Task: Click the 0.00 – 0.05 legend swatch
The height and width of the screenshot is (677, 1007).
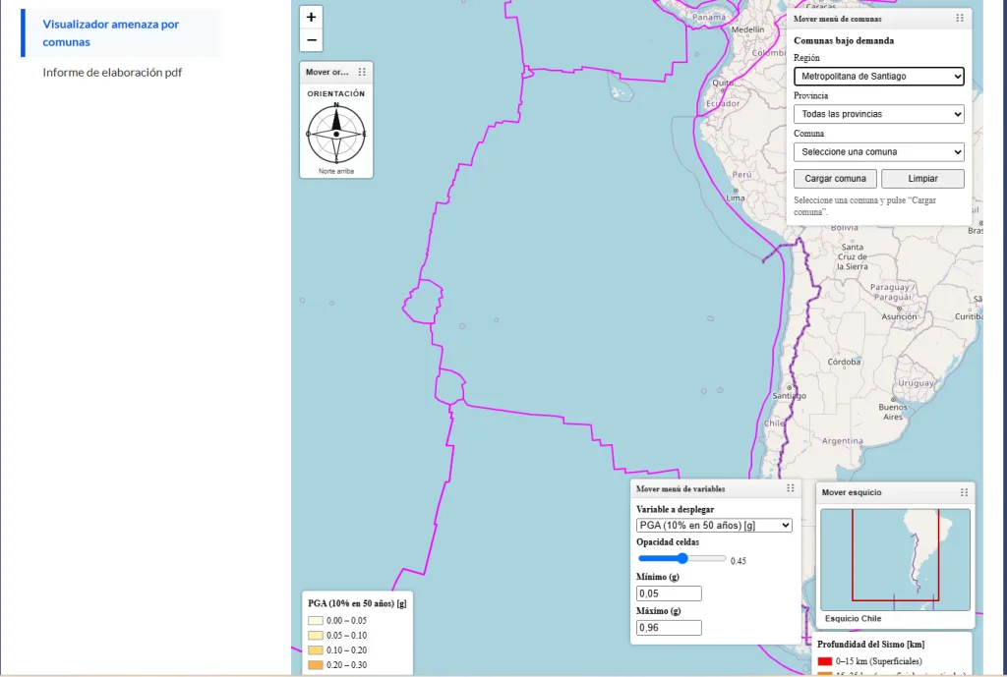Action: (316, 621)
